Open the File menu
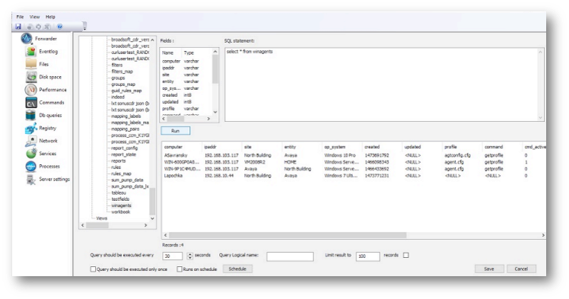This screenshot has height=299, width=569. (20, 17)
